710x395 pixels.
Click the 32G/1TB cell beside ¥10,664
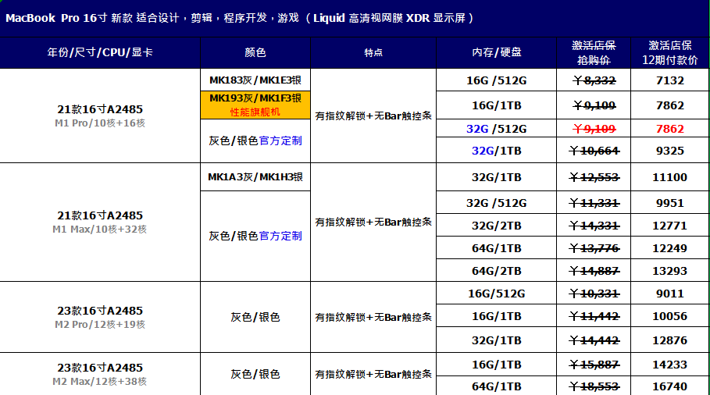pos(496,151)
